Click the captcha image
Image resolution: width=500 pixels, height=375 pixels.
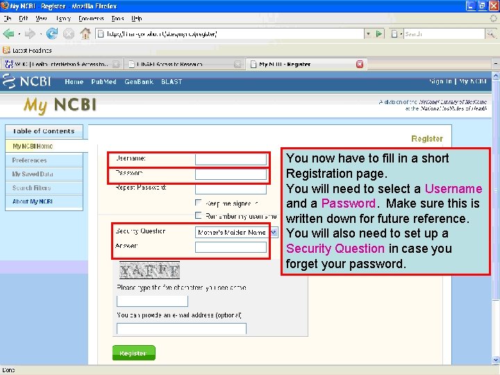click(x=149, y=270)
